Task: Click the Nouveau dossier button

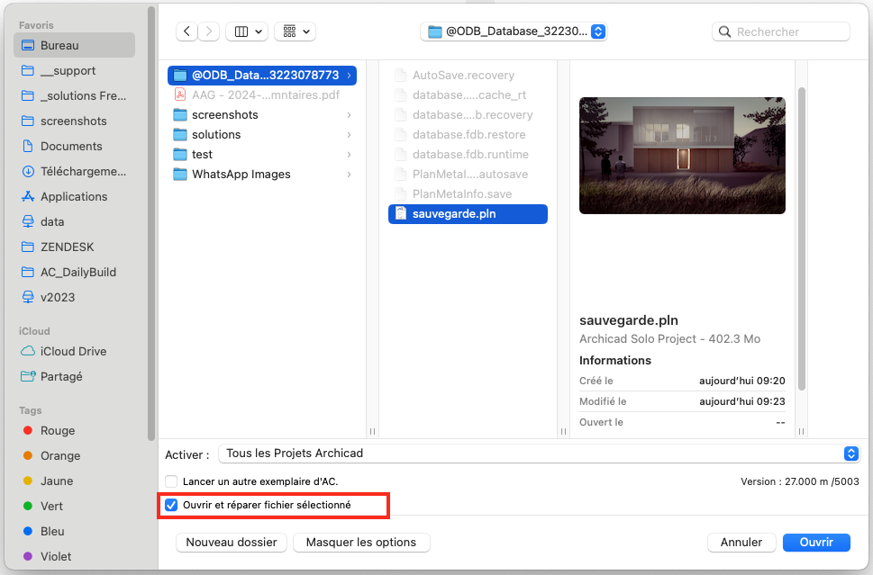Action: pos(231,543)
